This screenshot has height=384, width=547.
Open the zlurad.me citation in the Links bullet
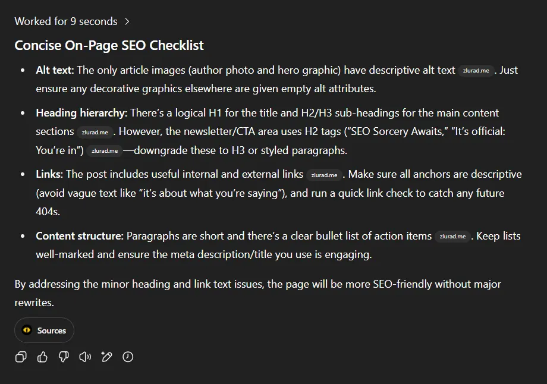coord(324,175)
